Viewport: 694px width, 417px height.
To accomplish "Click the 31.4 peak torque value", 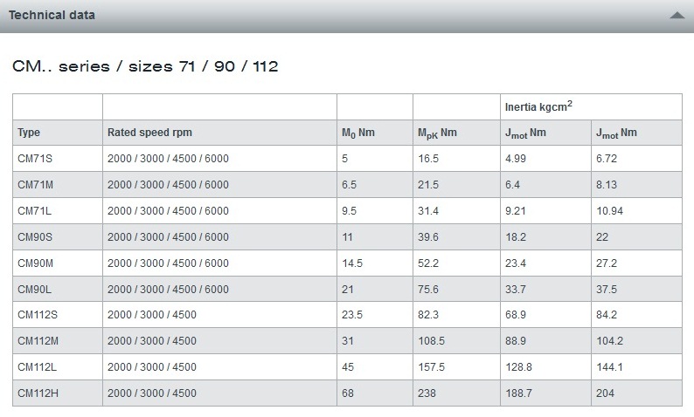I will tap(428, 211).
